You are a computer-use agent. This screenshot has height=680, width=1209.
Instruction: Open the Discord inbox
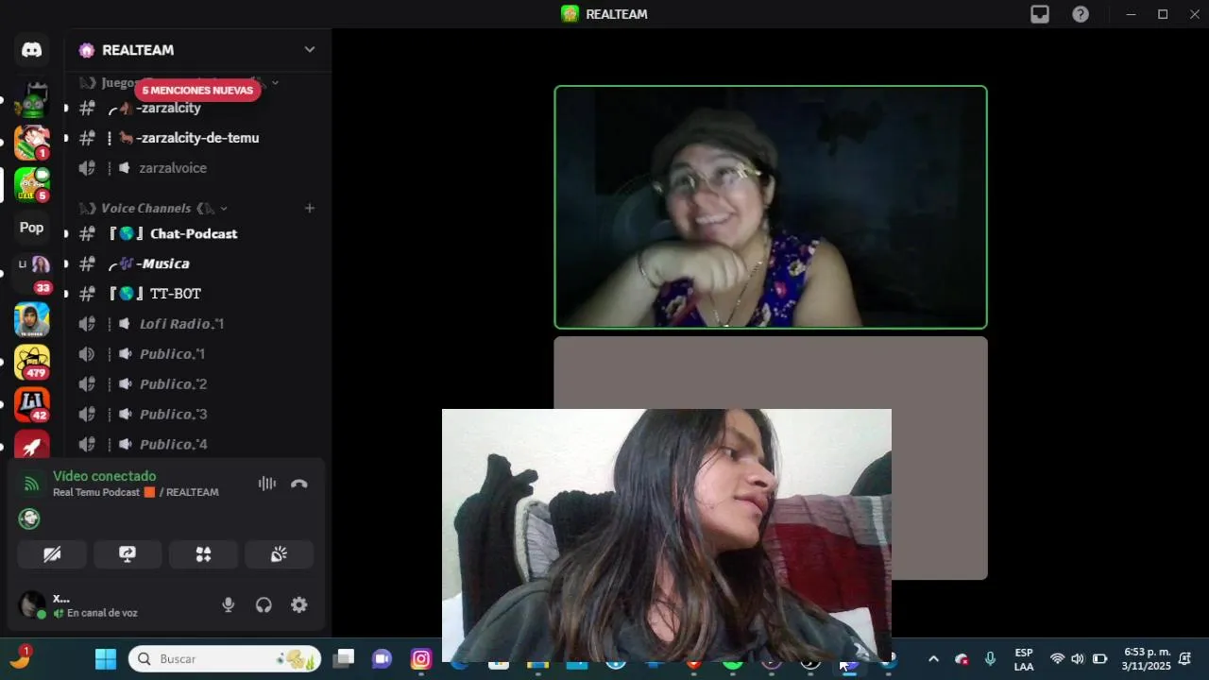(x=1040, y=14)
